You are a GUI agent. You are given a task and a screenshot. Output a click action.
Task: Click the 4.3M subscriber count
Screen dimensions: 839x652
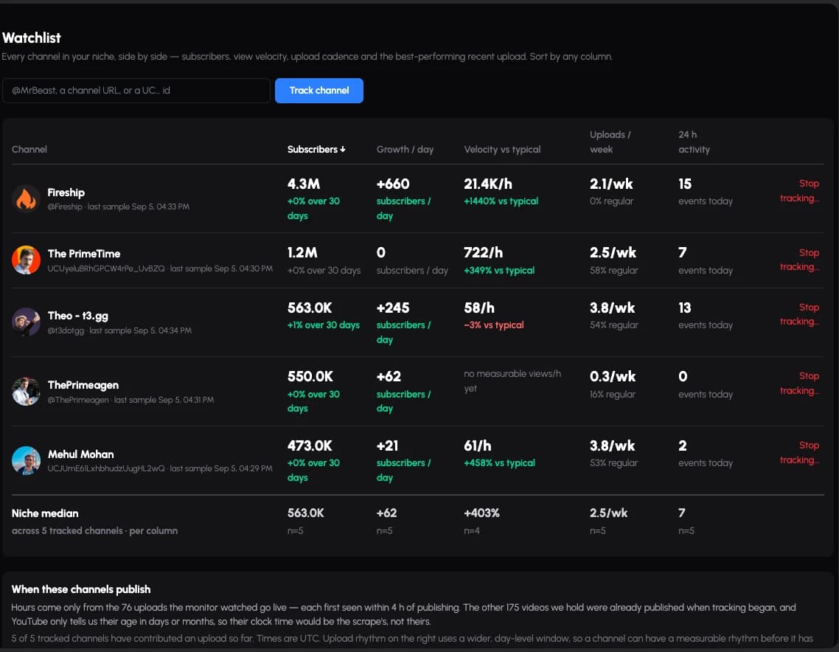pos(304,184)
